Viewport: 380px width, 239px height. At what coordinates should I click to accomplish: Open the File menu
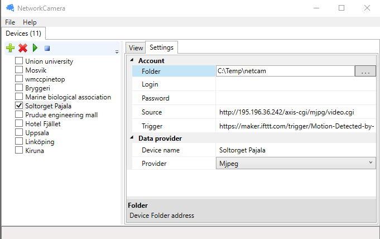click(10, 22)
